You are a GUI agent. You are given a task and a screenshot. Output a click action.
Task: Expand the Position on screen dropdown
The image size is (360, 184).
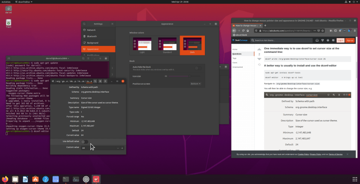pyautogui.click(x=195, y=84)
